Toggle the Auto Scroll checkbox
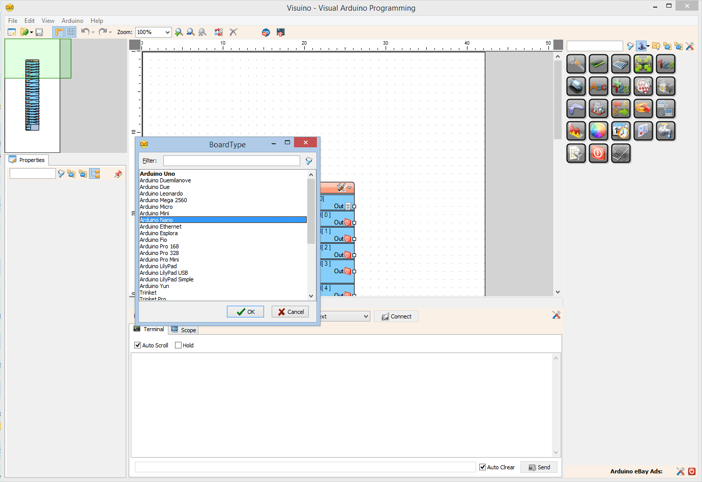702x482 pixels. click(x=137, y=345)
